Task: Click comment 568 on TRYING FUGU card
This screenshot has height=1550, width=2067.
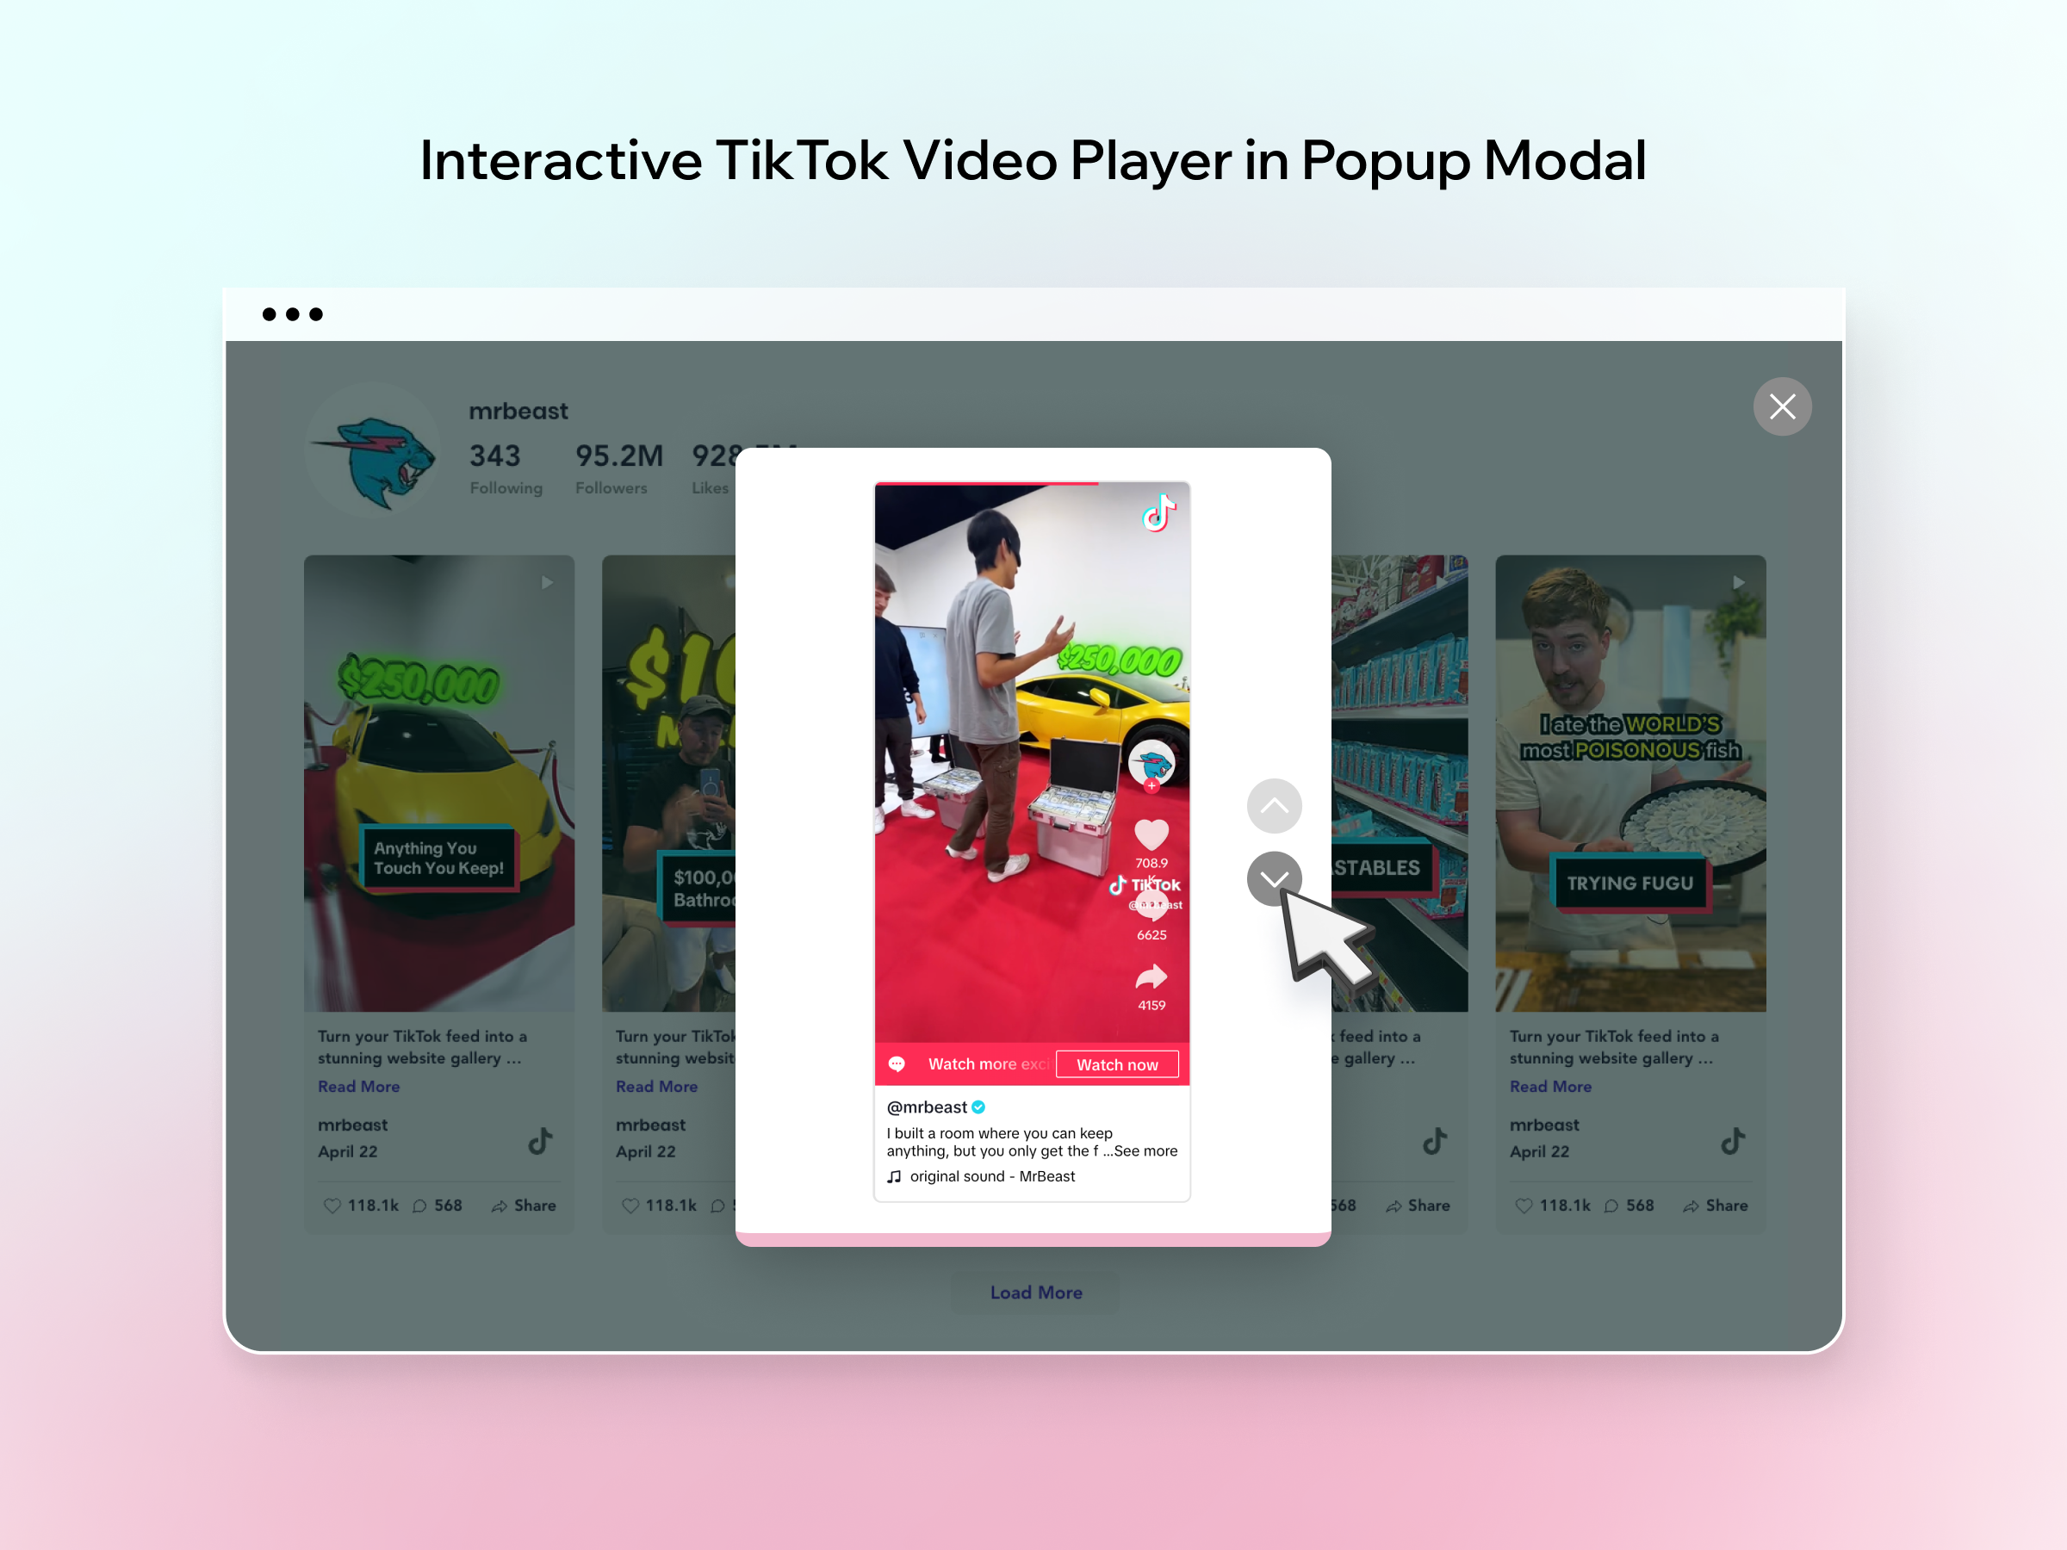Action: point(1629,1206)
